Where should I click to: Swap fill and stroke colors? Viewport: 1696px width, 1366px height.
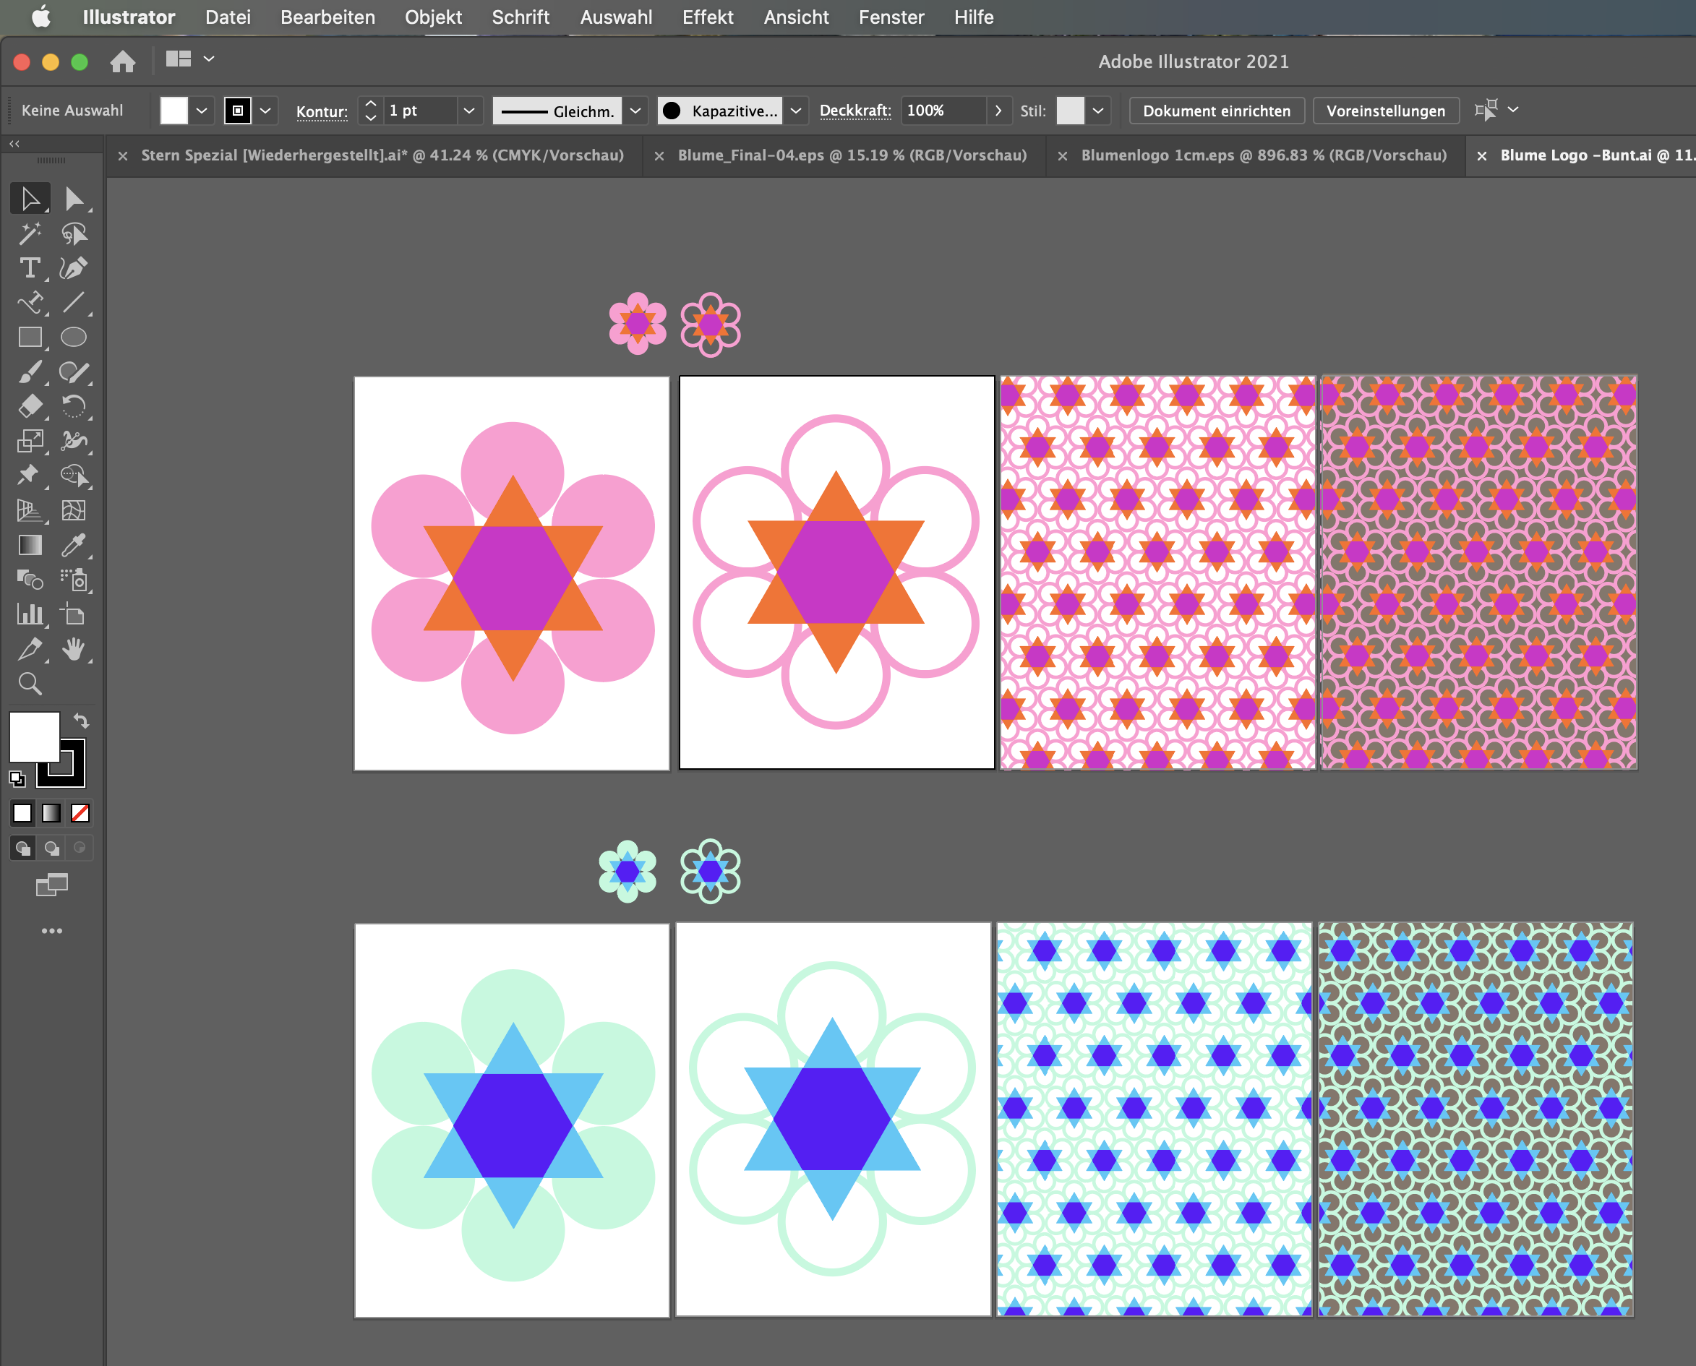tap(81, 720)
